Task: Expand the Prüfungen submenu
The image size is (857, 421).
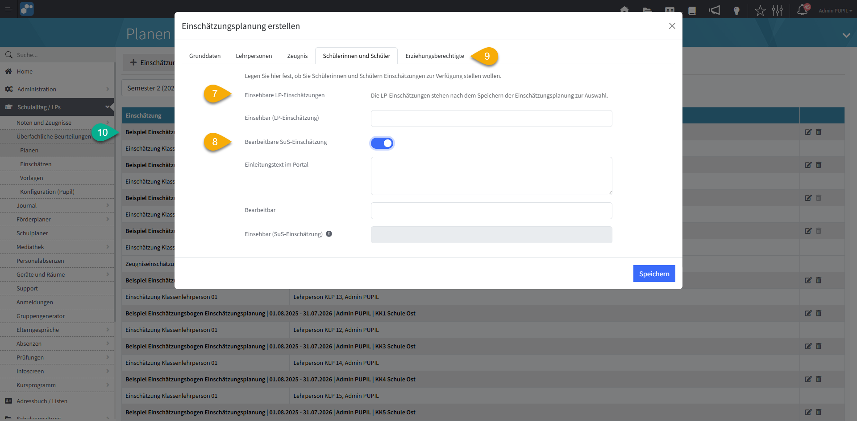Action: coord(108,357)
